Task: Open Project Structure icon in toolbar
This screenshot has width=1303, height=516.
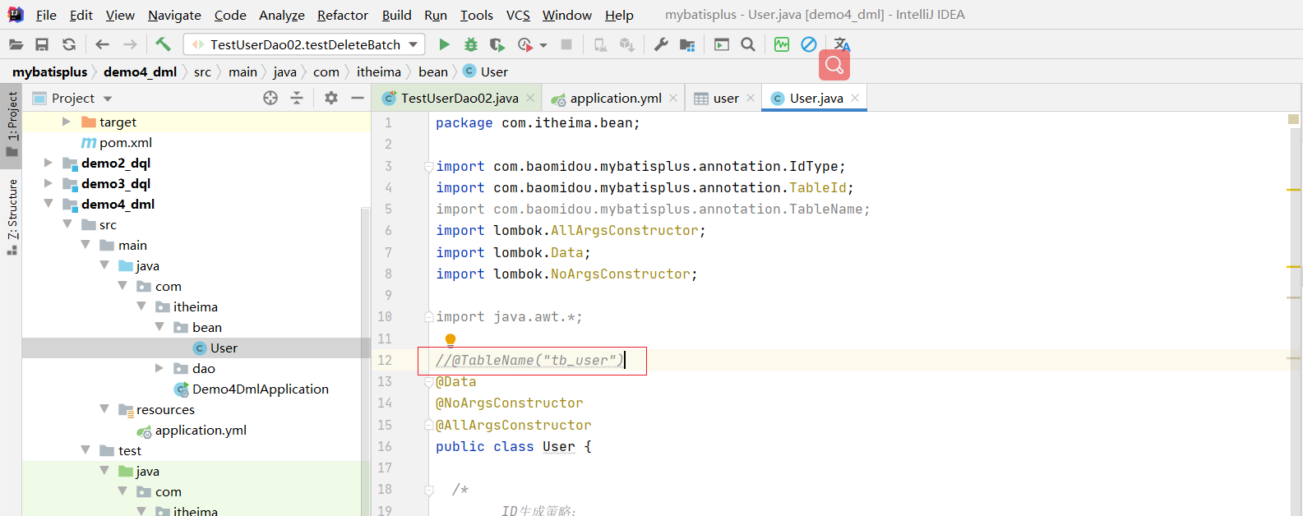Action: [x=687, y=44]
